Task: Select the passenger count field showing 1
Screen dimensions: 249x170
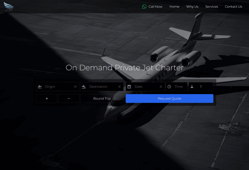Action: [201, 87]
